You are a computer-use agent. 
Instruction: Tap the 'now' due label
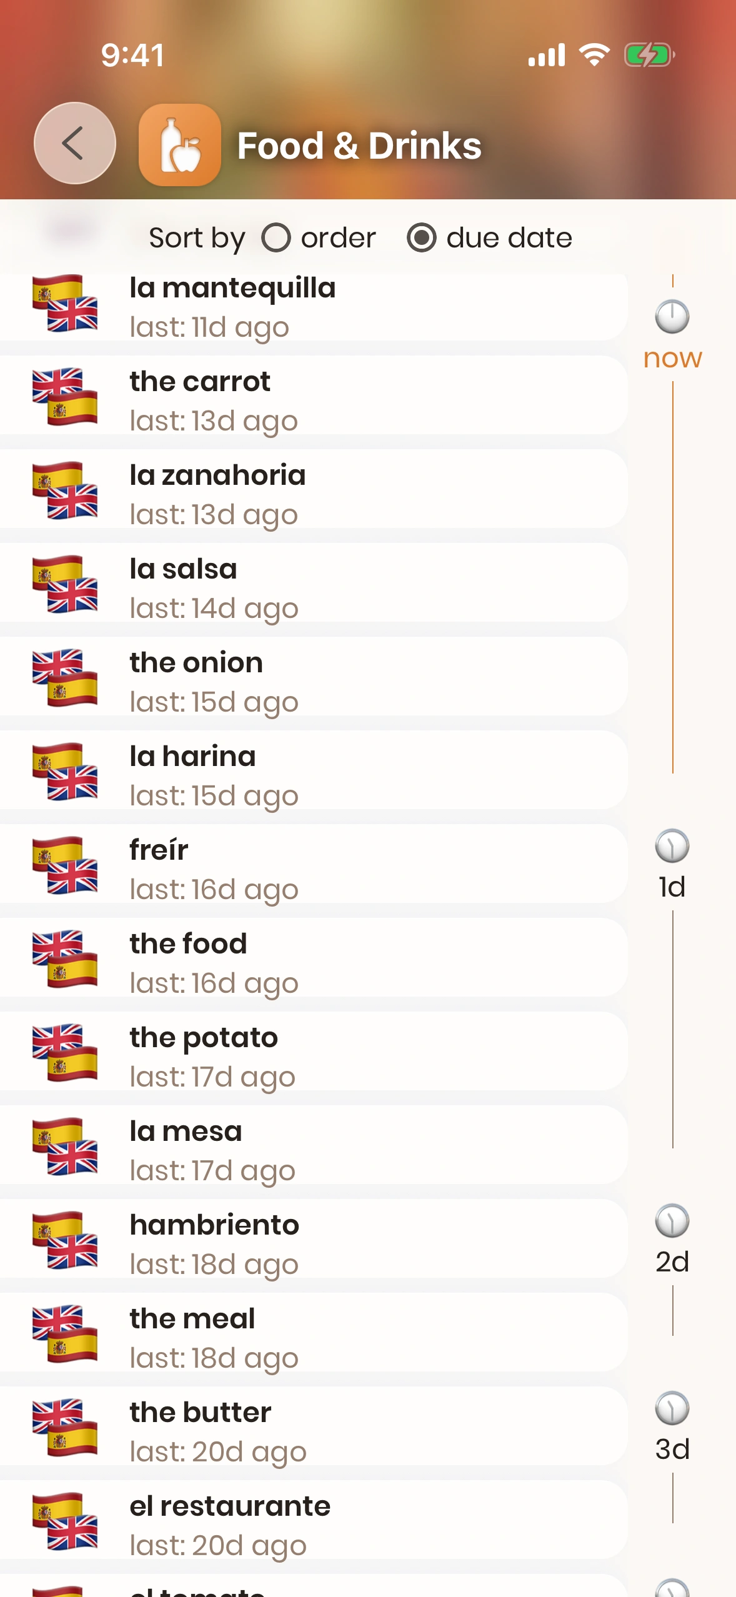coord(673,358)
